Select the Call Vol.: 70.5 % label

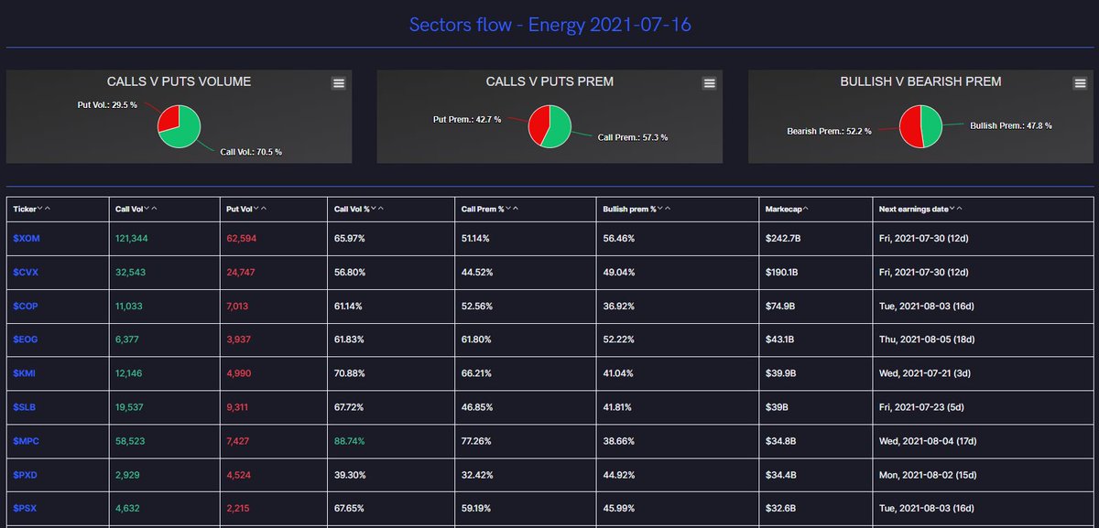251,152
